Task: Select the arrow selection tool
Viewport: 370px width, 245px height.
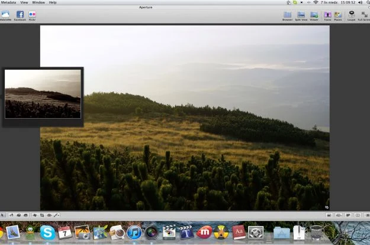Action: tap(3, 215)
